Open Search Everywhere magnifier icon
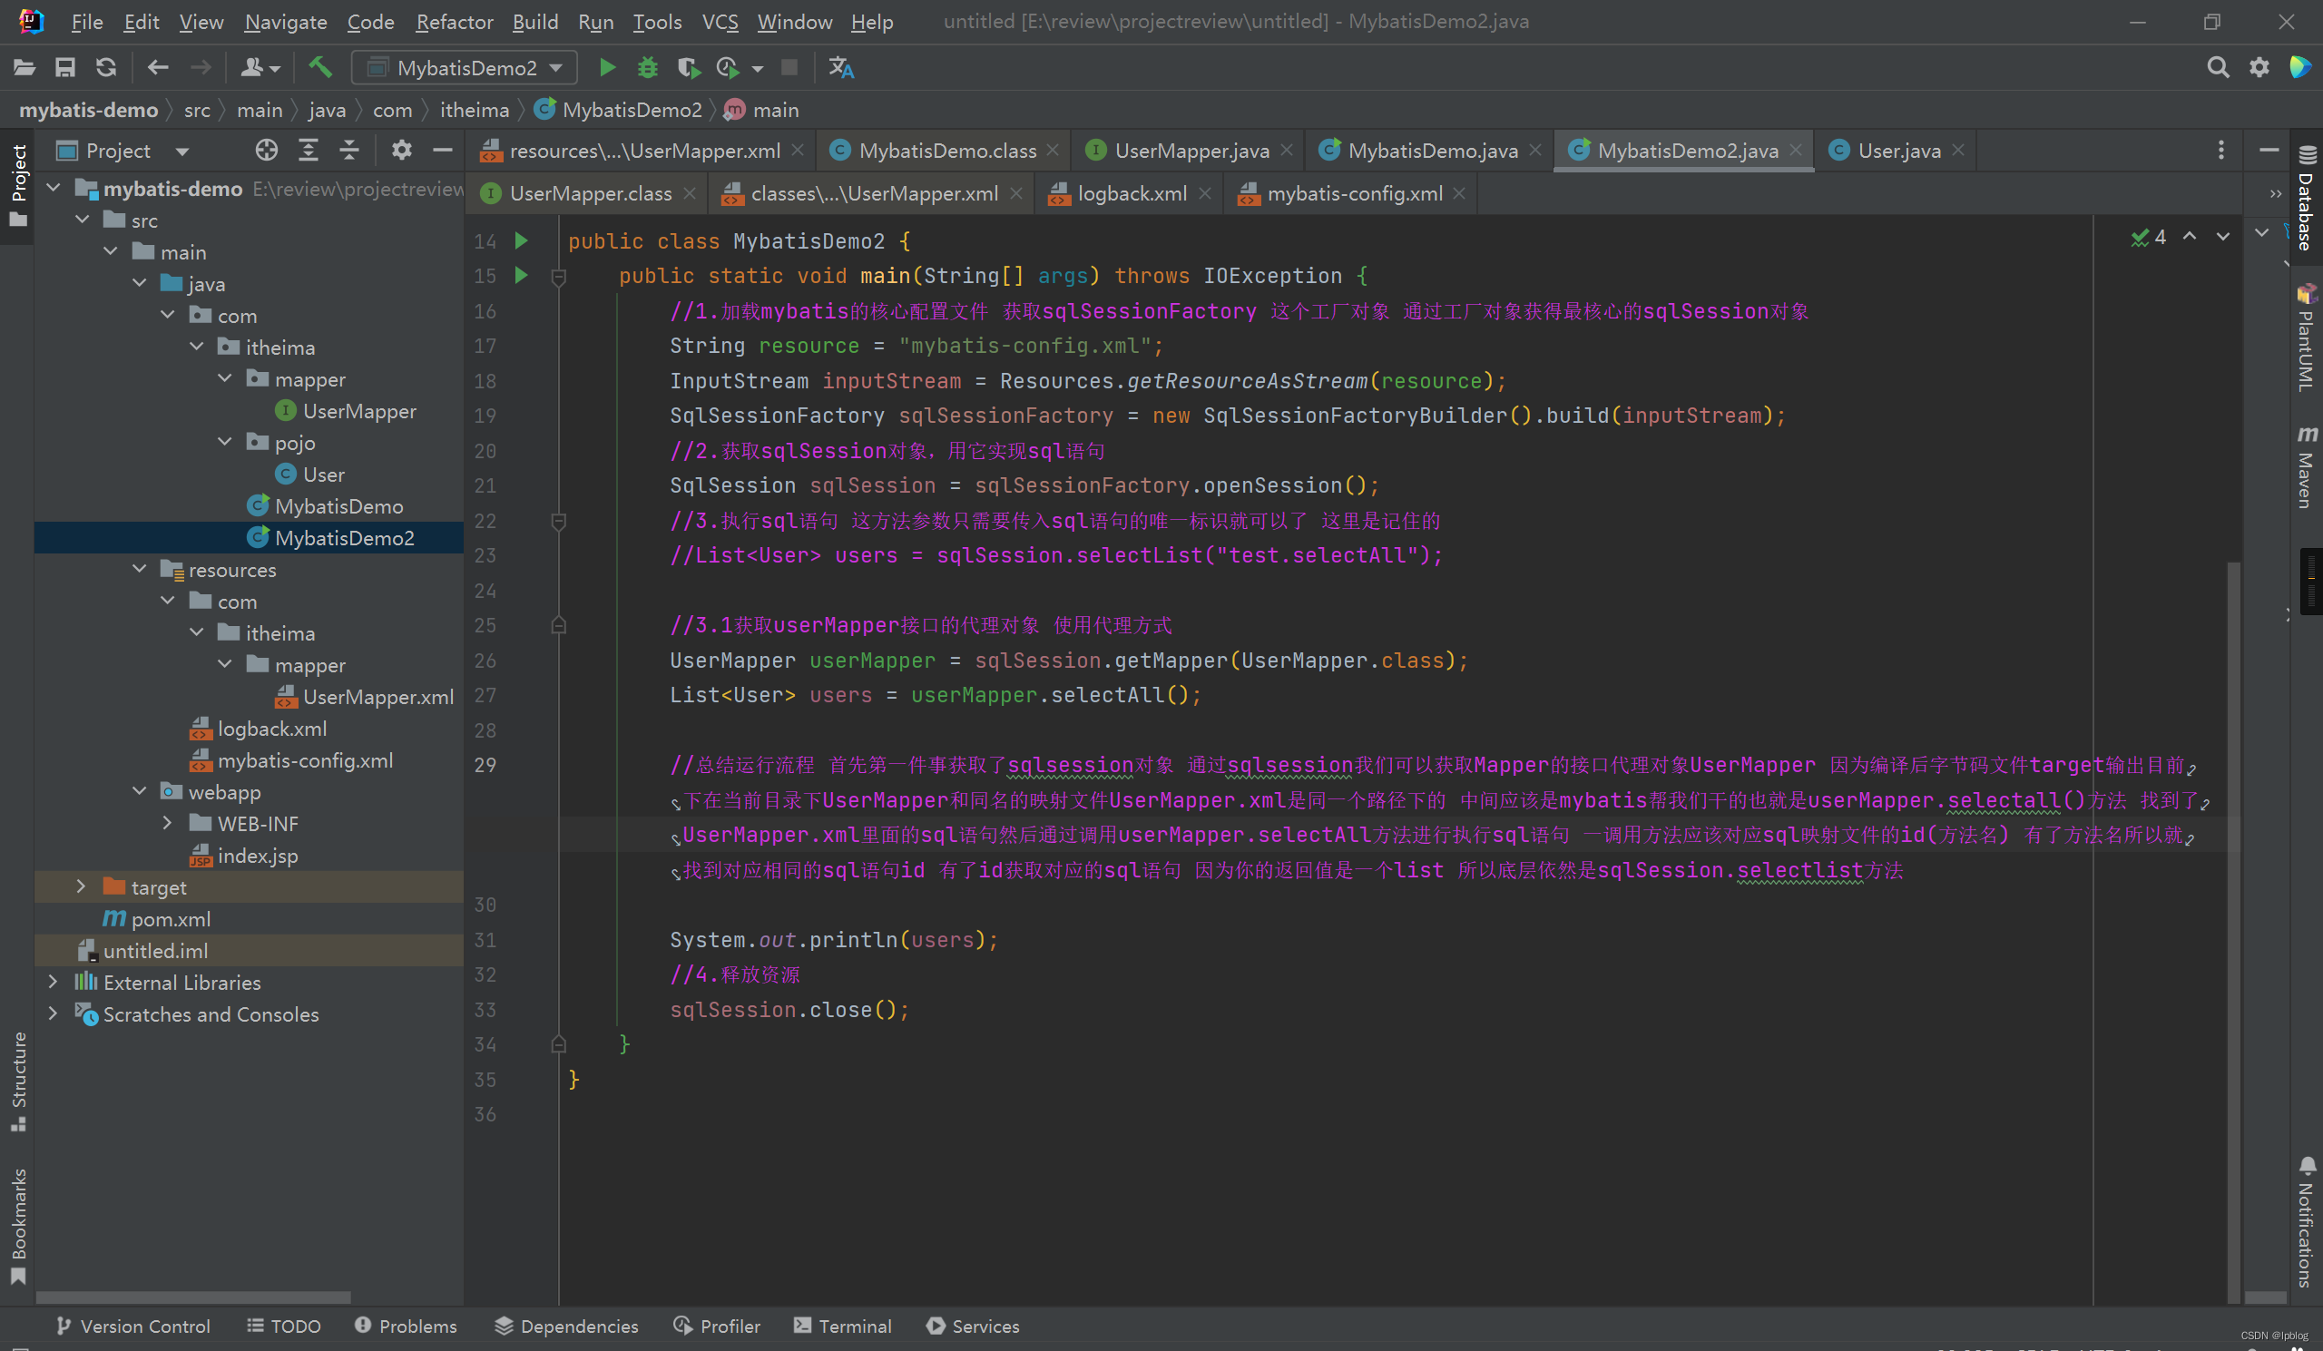Viewport: 2323px width, 1351px height. (2217, 67)
